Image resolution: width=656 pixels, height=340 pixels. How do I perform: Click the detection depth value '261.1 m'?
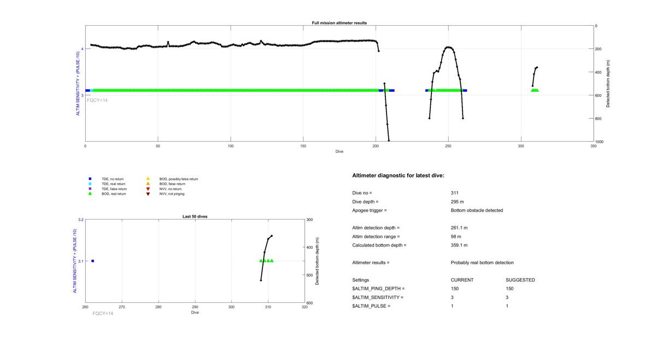point(459,228)
